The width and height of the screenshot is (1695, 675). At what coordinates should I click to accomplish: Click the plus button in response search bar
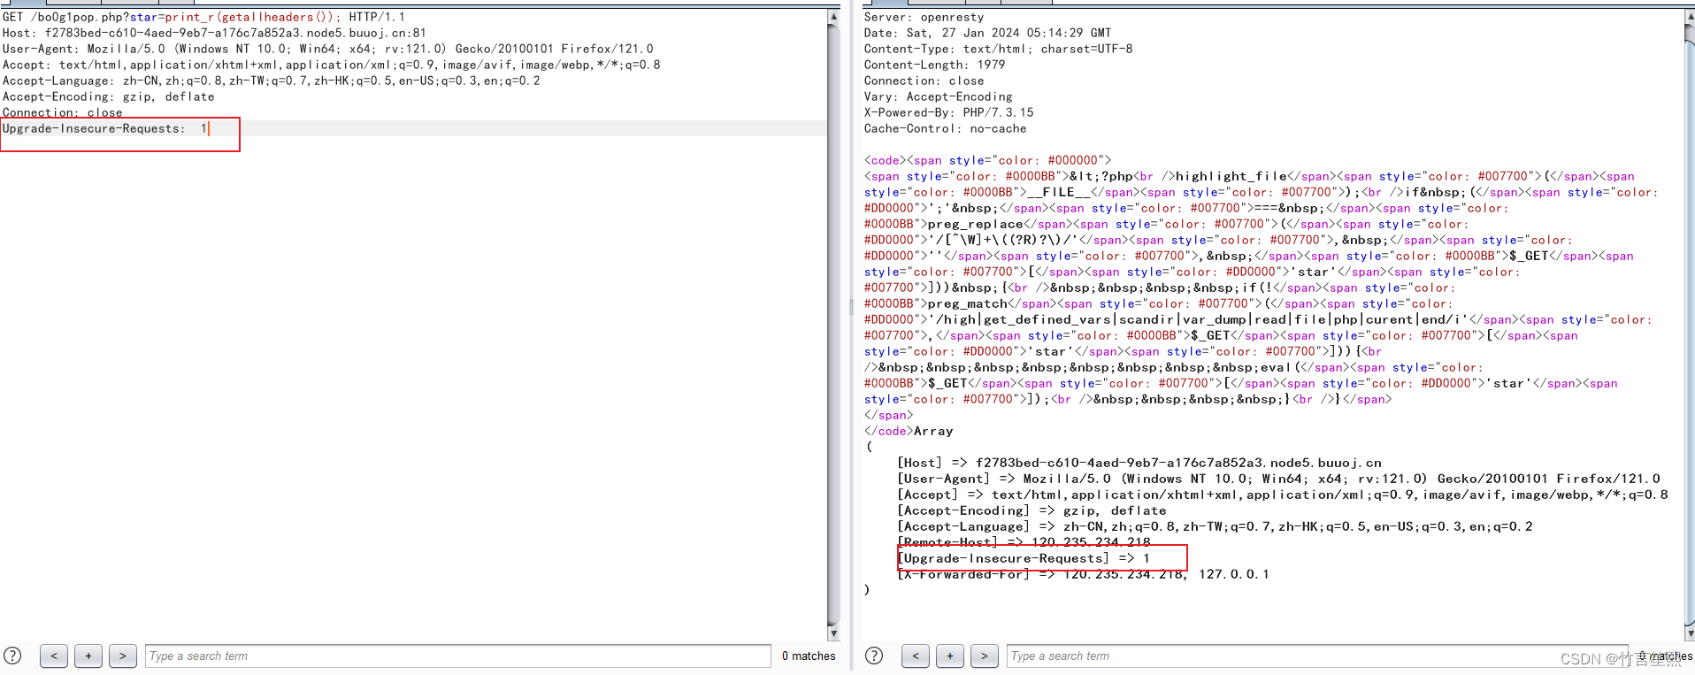tap(950, 656)
